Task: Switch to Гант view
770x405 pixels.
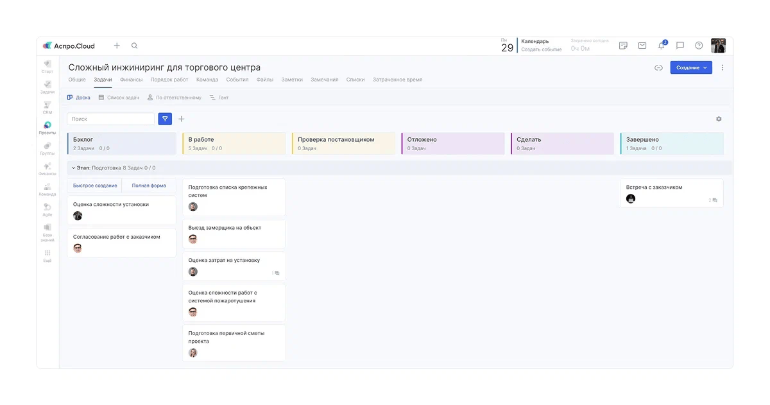Action: (x=219, y=98)
